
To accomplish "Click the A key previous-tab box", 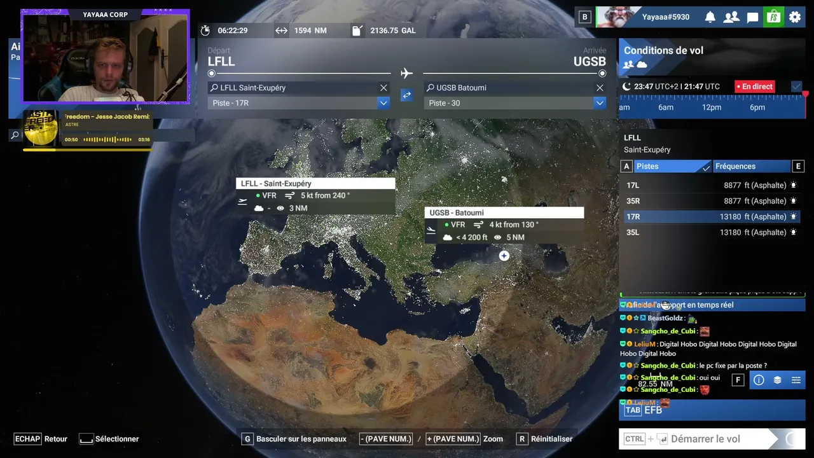I will pos(626,167).
